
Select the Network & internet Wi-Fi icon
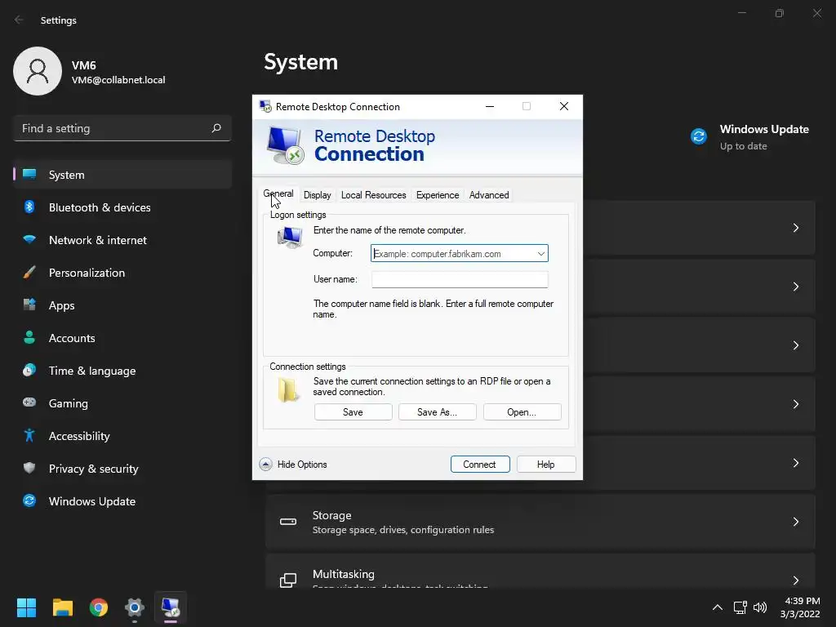click(x=29, y=239)
